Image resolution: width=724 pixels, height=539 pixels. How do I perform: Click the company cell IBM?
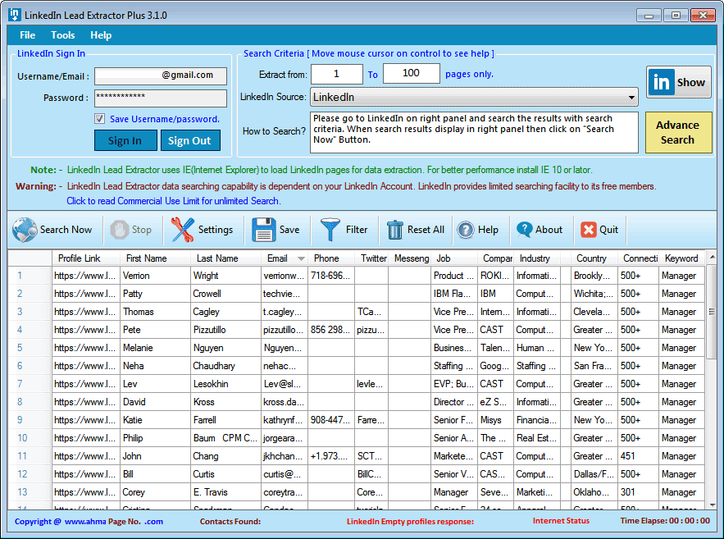pos(495,294)
